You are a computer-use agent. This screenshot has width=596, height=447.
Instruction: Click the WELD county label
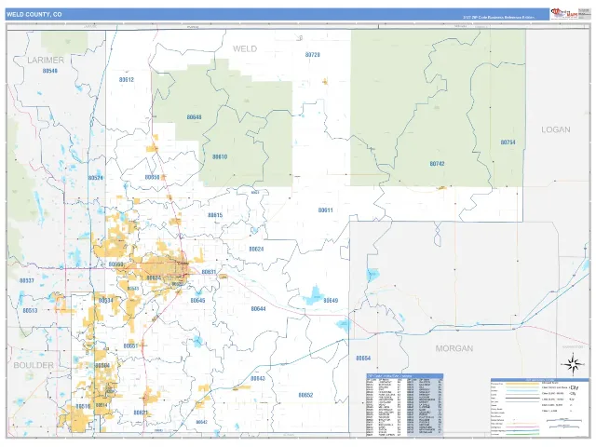click(245, 48)
